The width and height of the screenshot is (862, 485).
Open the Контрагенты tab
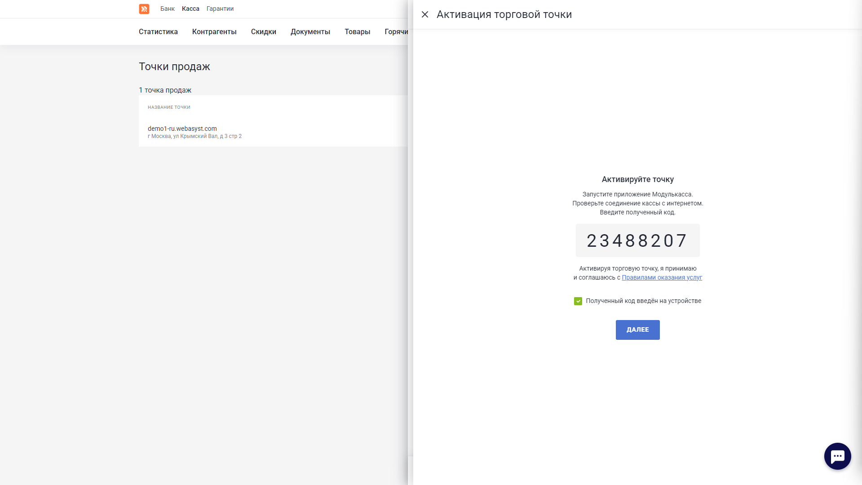tap(214, 32)
